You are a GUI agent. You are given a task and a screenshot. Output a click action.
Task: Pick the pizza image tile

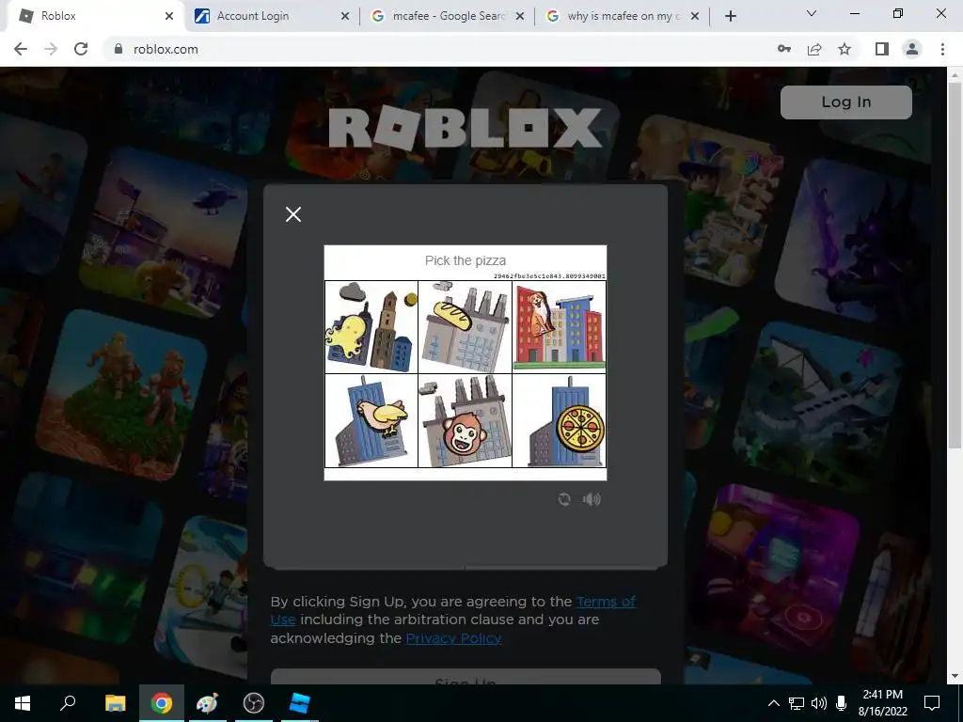[x=559, y=420]
